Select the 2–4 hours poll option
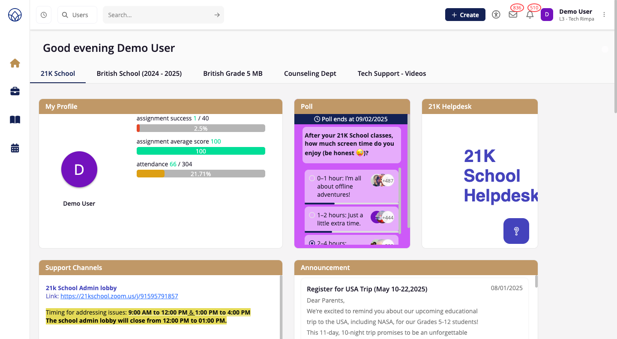 [312, 243]
